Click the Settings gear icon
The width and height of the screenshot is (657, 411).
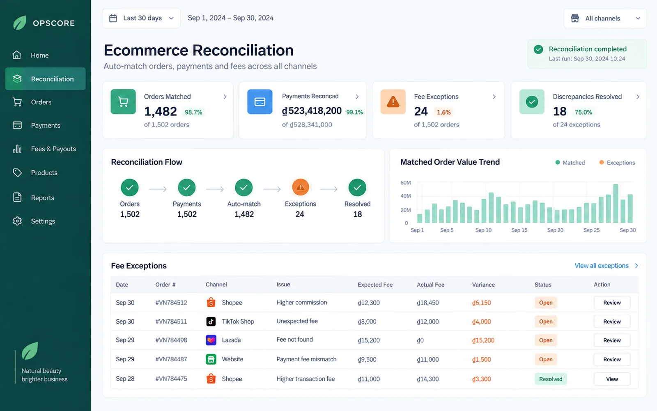click(x=17, y=221)
